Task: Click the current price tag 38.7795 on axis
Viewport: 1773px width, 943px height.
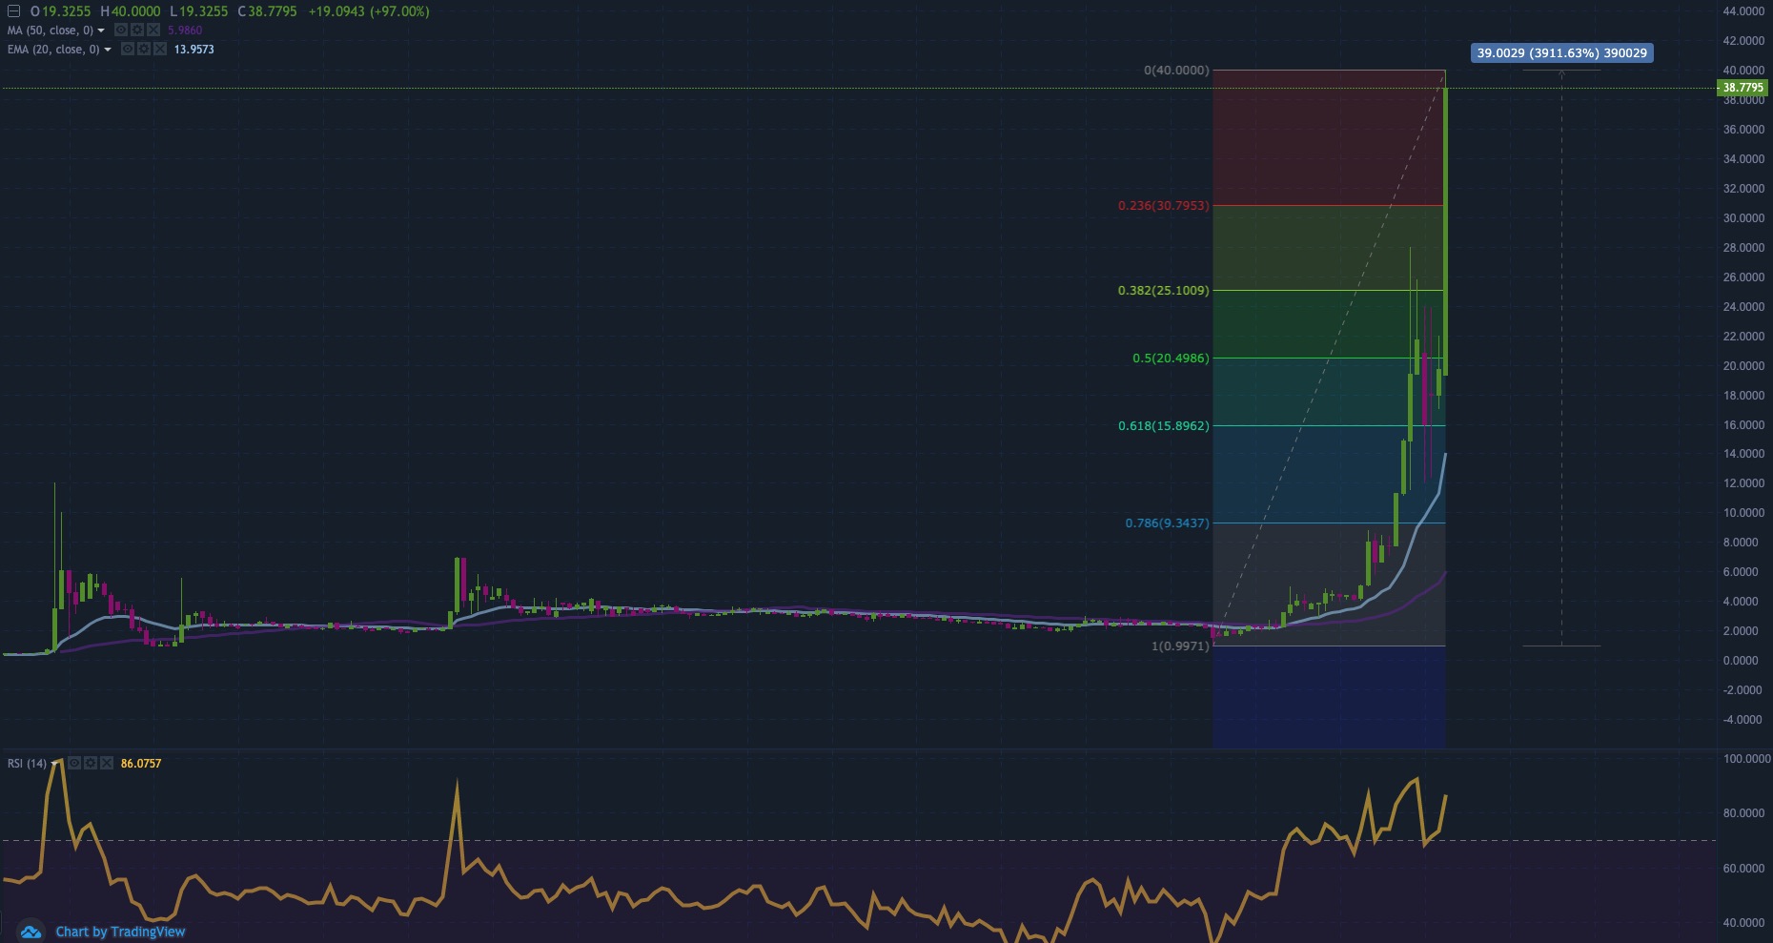Action: pos(1742,88)
